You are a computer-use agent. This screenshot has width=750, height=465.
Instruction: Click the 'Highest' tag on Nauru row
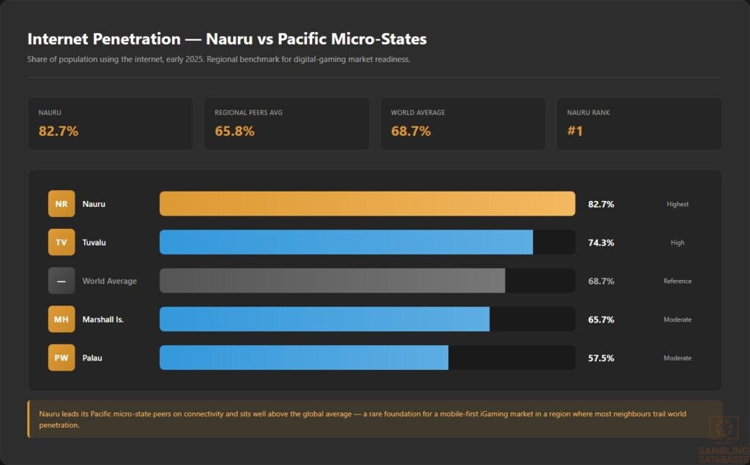[x=677, y=204]
